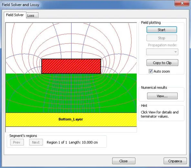191x168 pixels.
Task: Close the dialog with the X icon
Action: point(182,3)
